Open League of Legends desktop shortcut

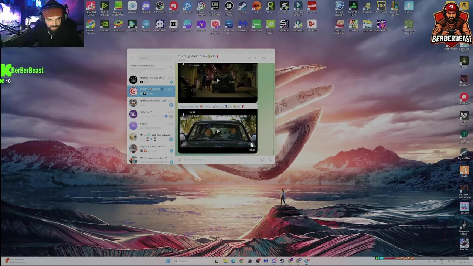(395, 8)
